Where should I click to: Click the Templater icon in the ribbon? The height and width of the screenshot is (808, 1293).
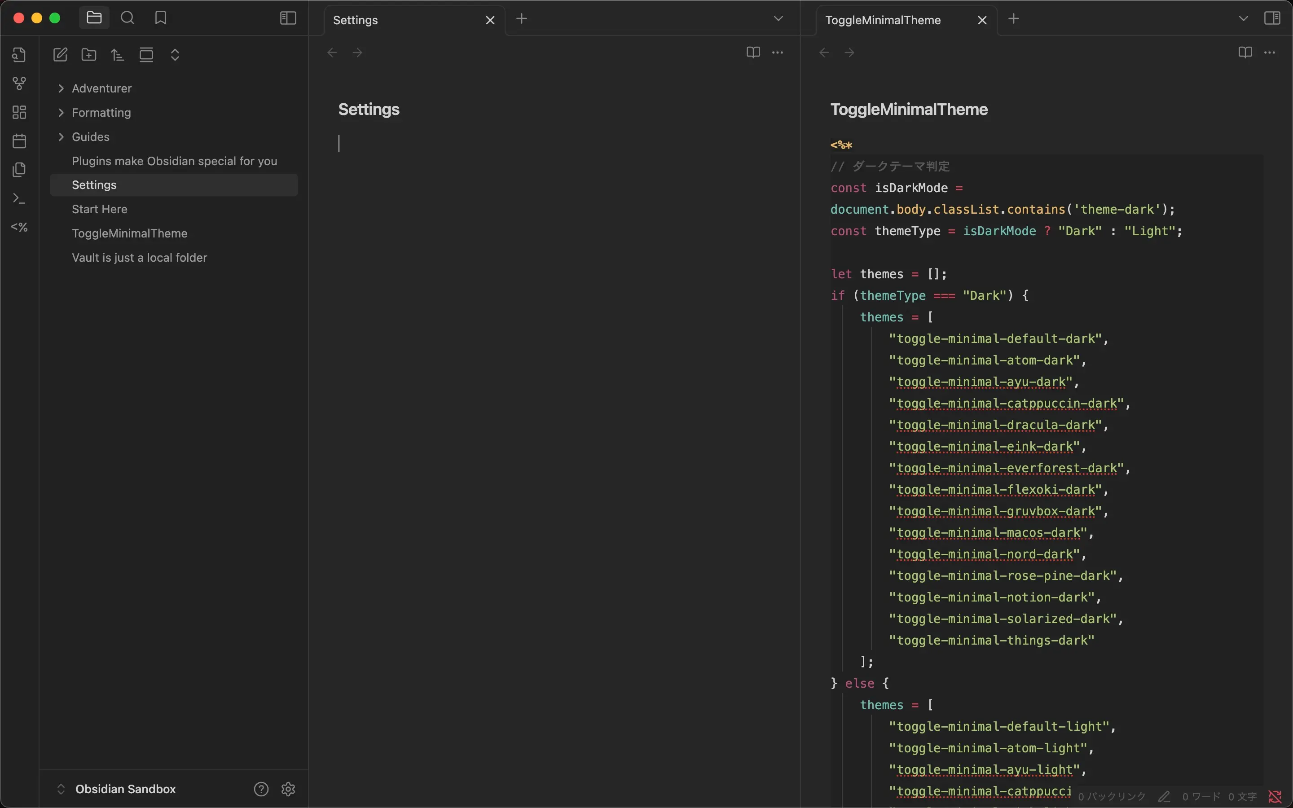pos(19,227)
